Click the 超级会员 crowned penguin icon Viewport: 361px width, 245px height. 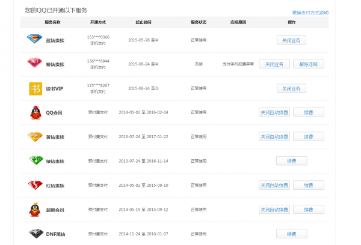click(35, 210)
